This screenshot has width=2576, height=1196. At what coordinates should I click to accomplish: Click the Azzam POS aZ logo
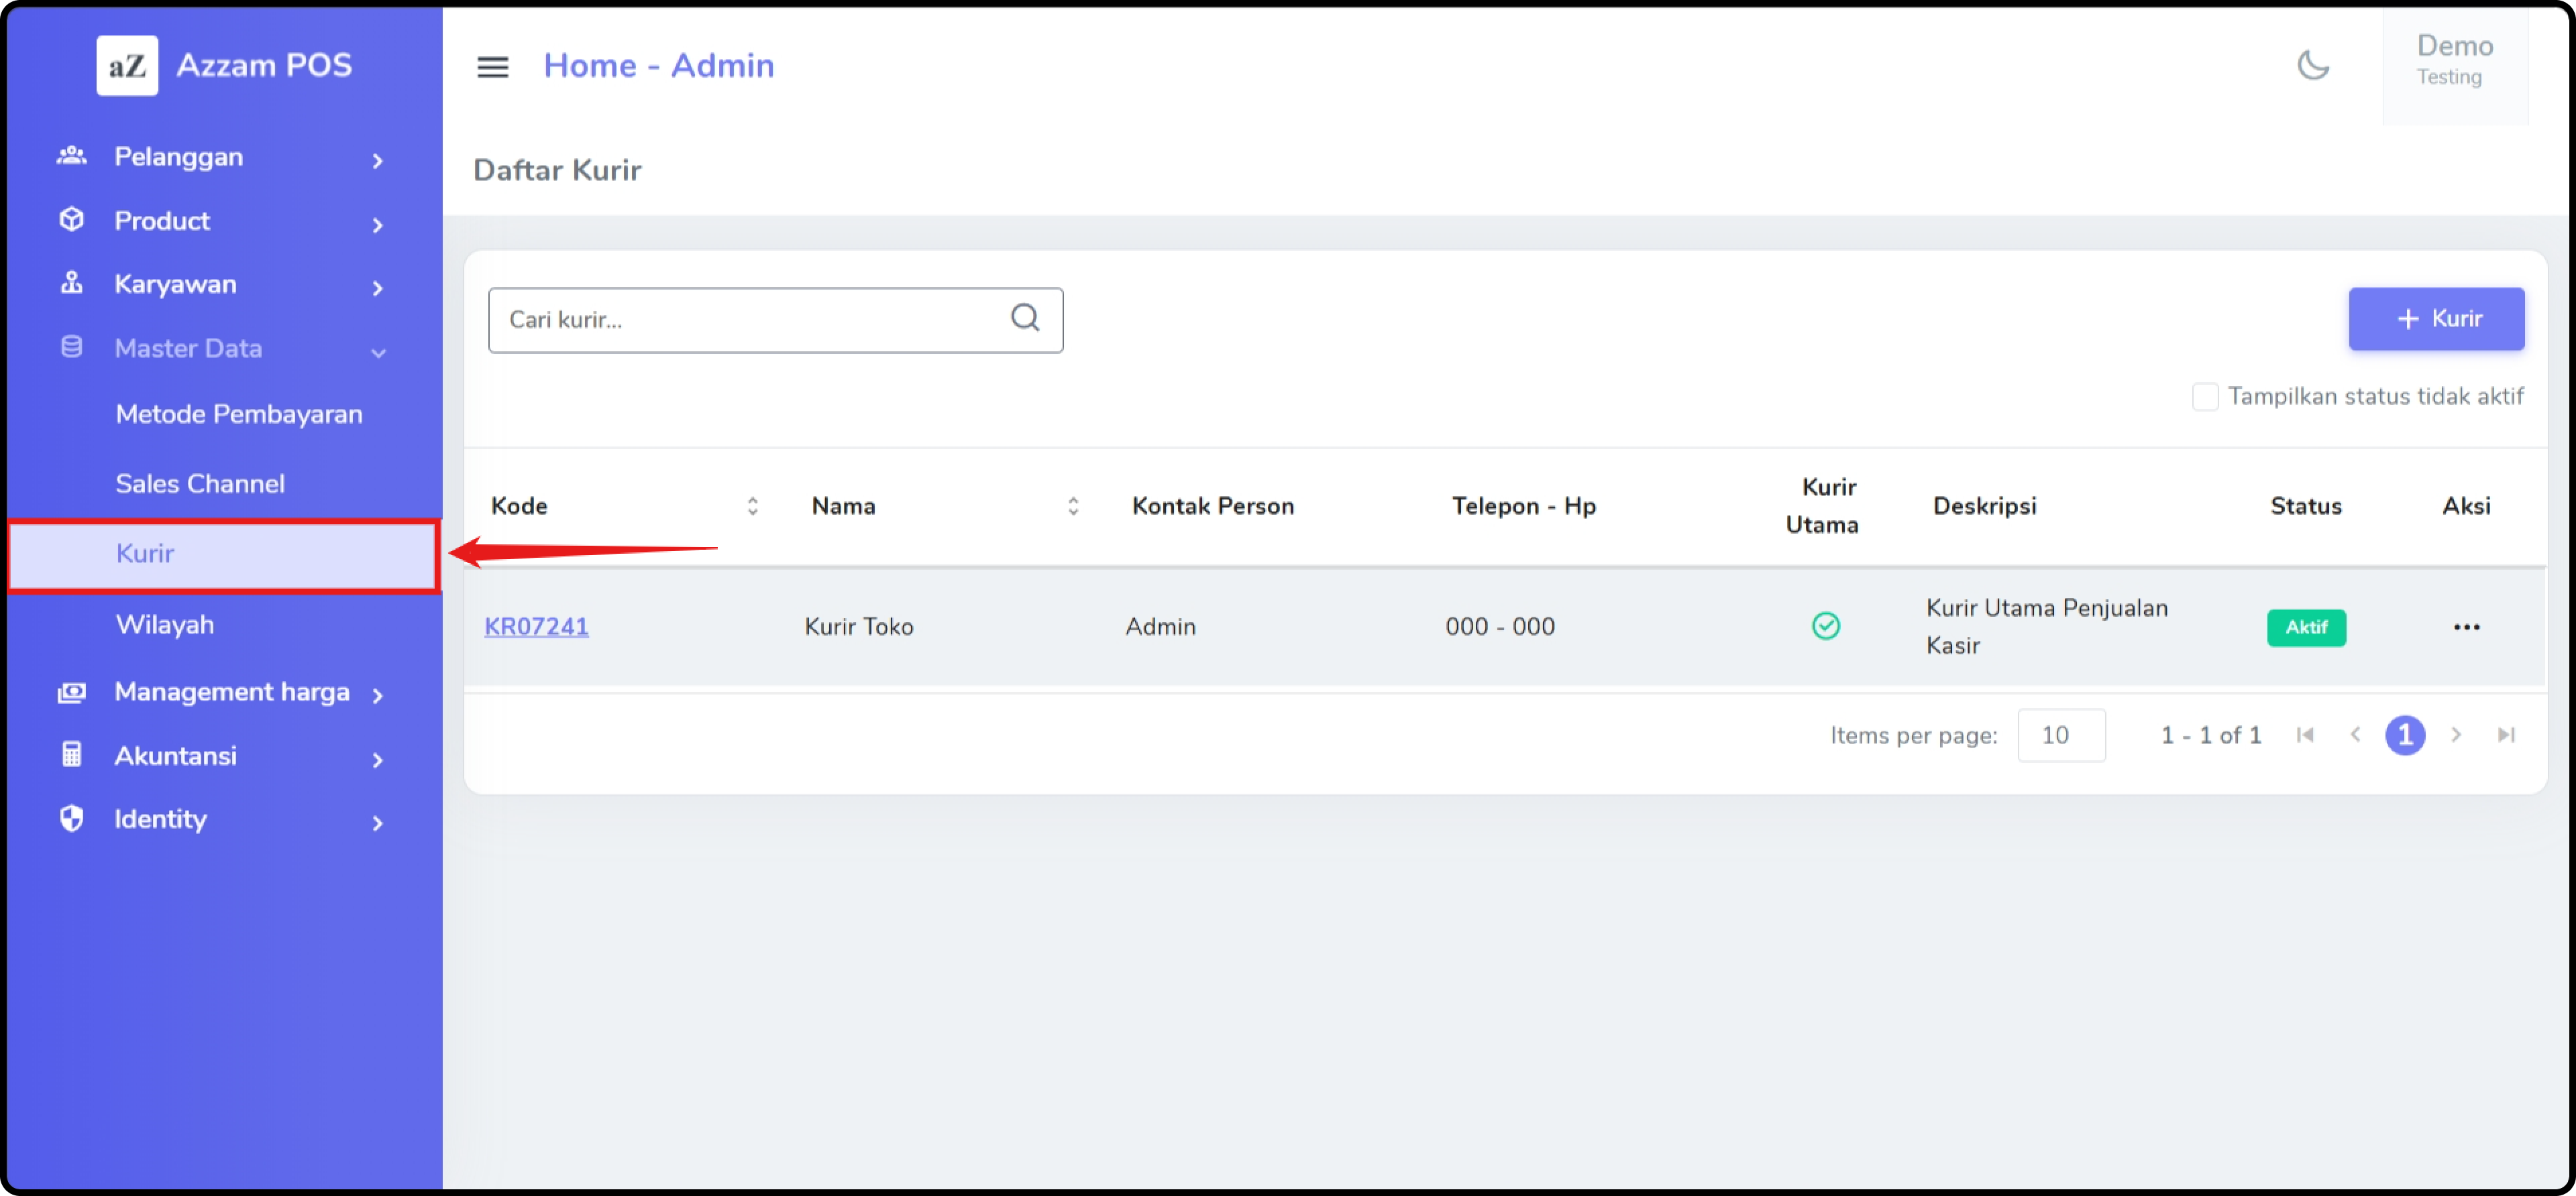tap(127, 66)
